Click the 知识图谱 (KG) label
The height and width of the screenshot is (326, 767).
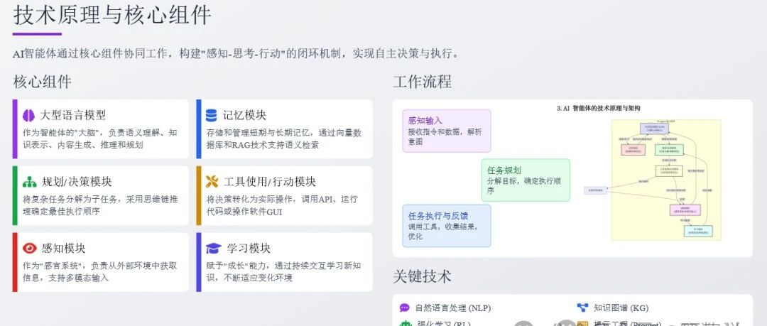click(621, 308)
